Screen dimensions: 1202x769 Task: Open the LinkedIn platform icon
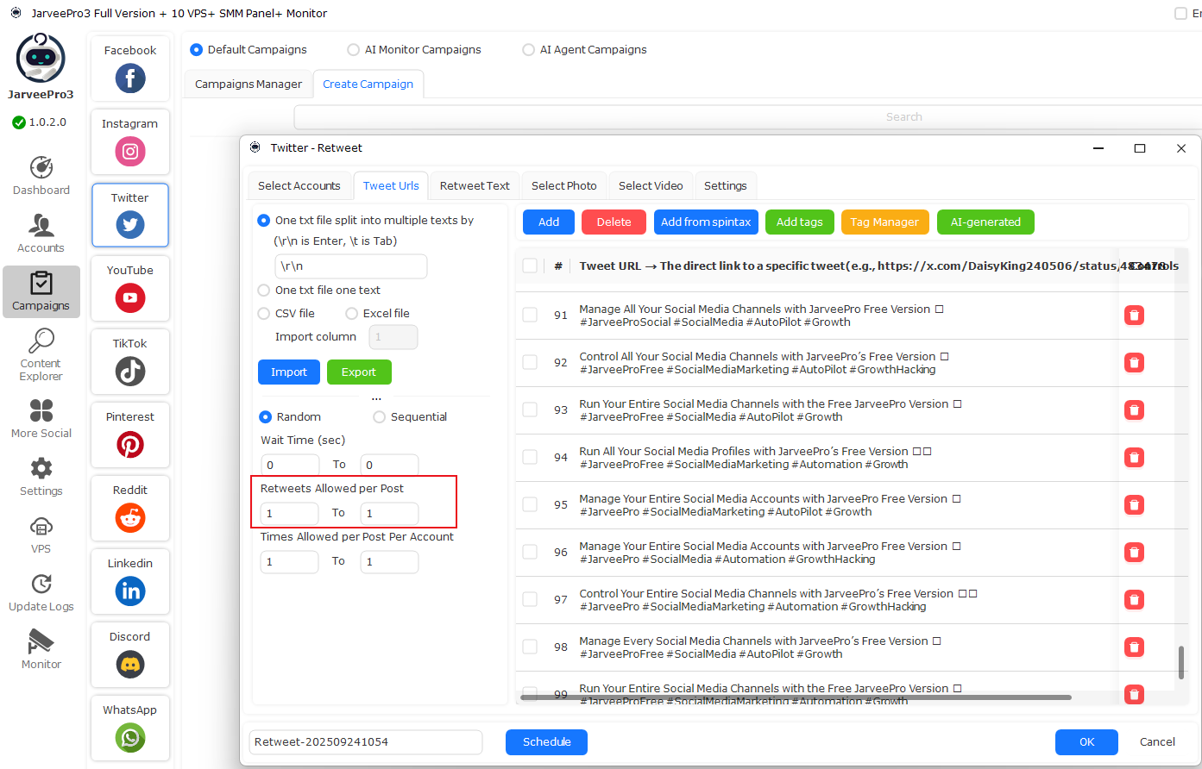point(130,591)
